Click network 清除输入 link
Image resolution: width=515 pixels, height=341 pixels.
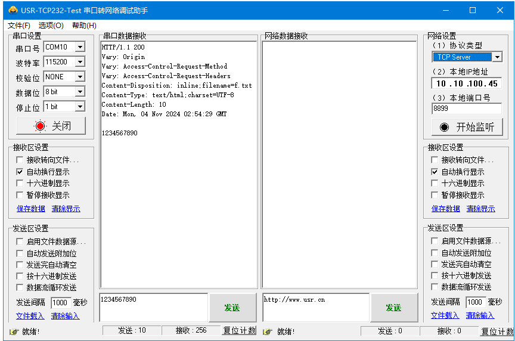coord(480,315)
